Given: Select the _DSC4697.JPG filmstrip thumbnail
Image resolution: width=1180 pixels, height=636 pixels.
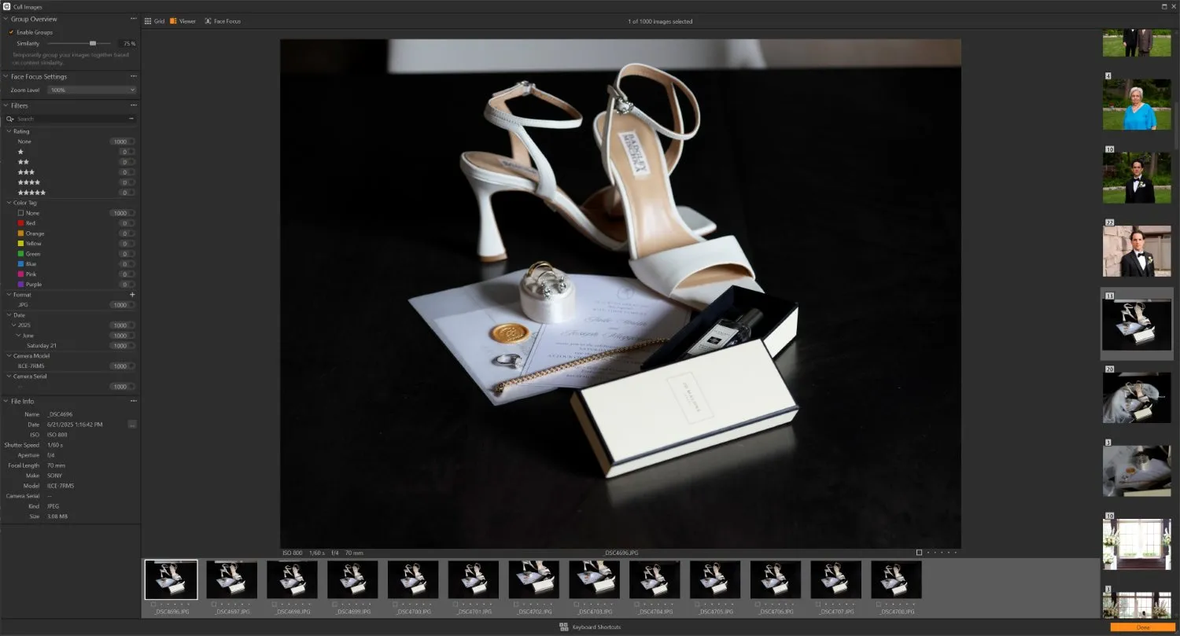Looking at the screenshot, I should point(231,579).
